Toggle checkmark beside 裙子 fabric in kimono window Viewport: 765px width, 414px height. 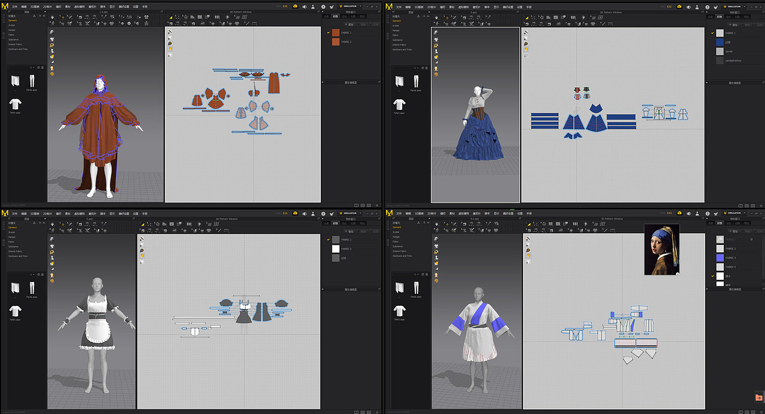point(712,276)
